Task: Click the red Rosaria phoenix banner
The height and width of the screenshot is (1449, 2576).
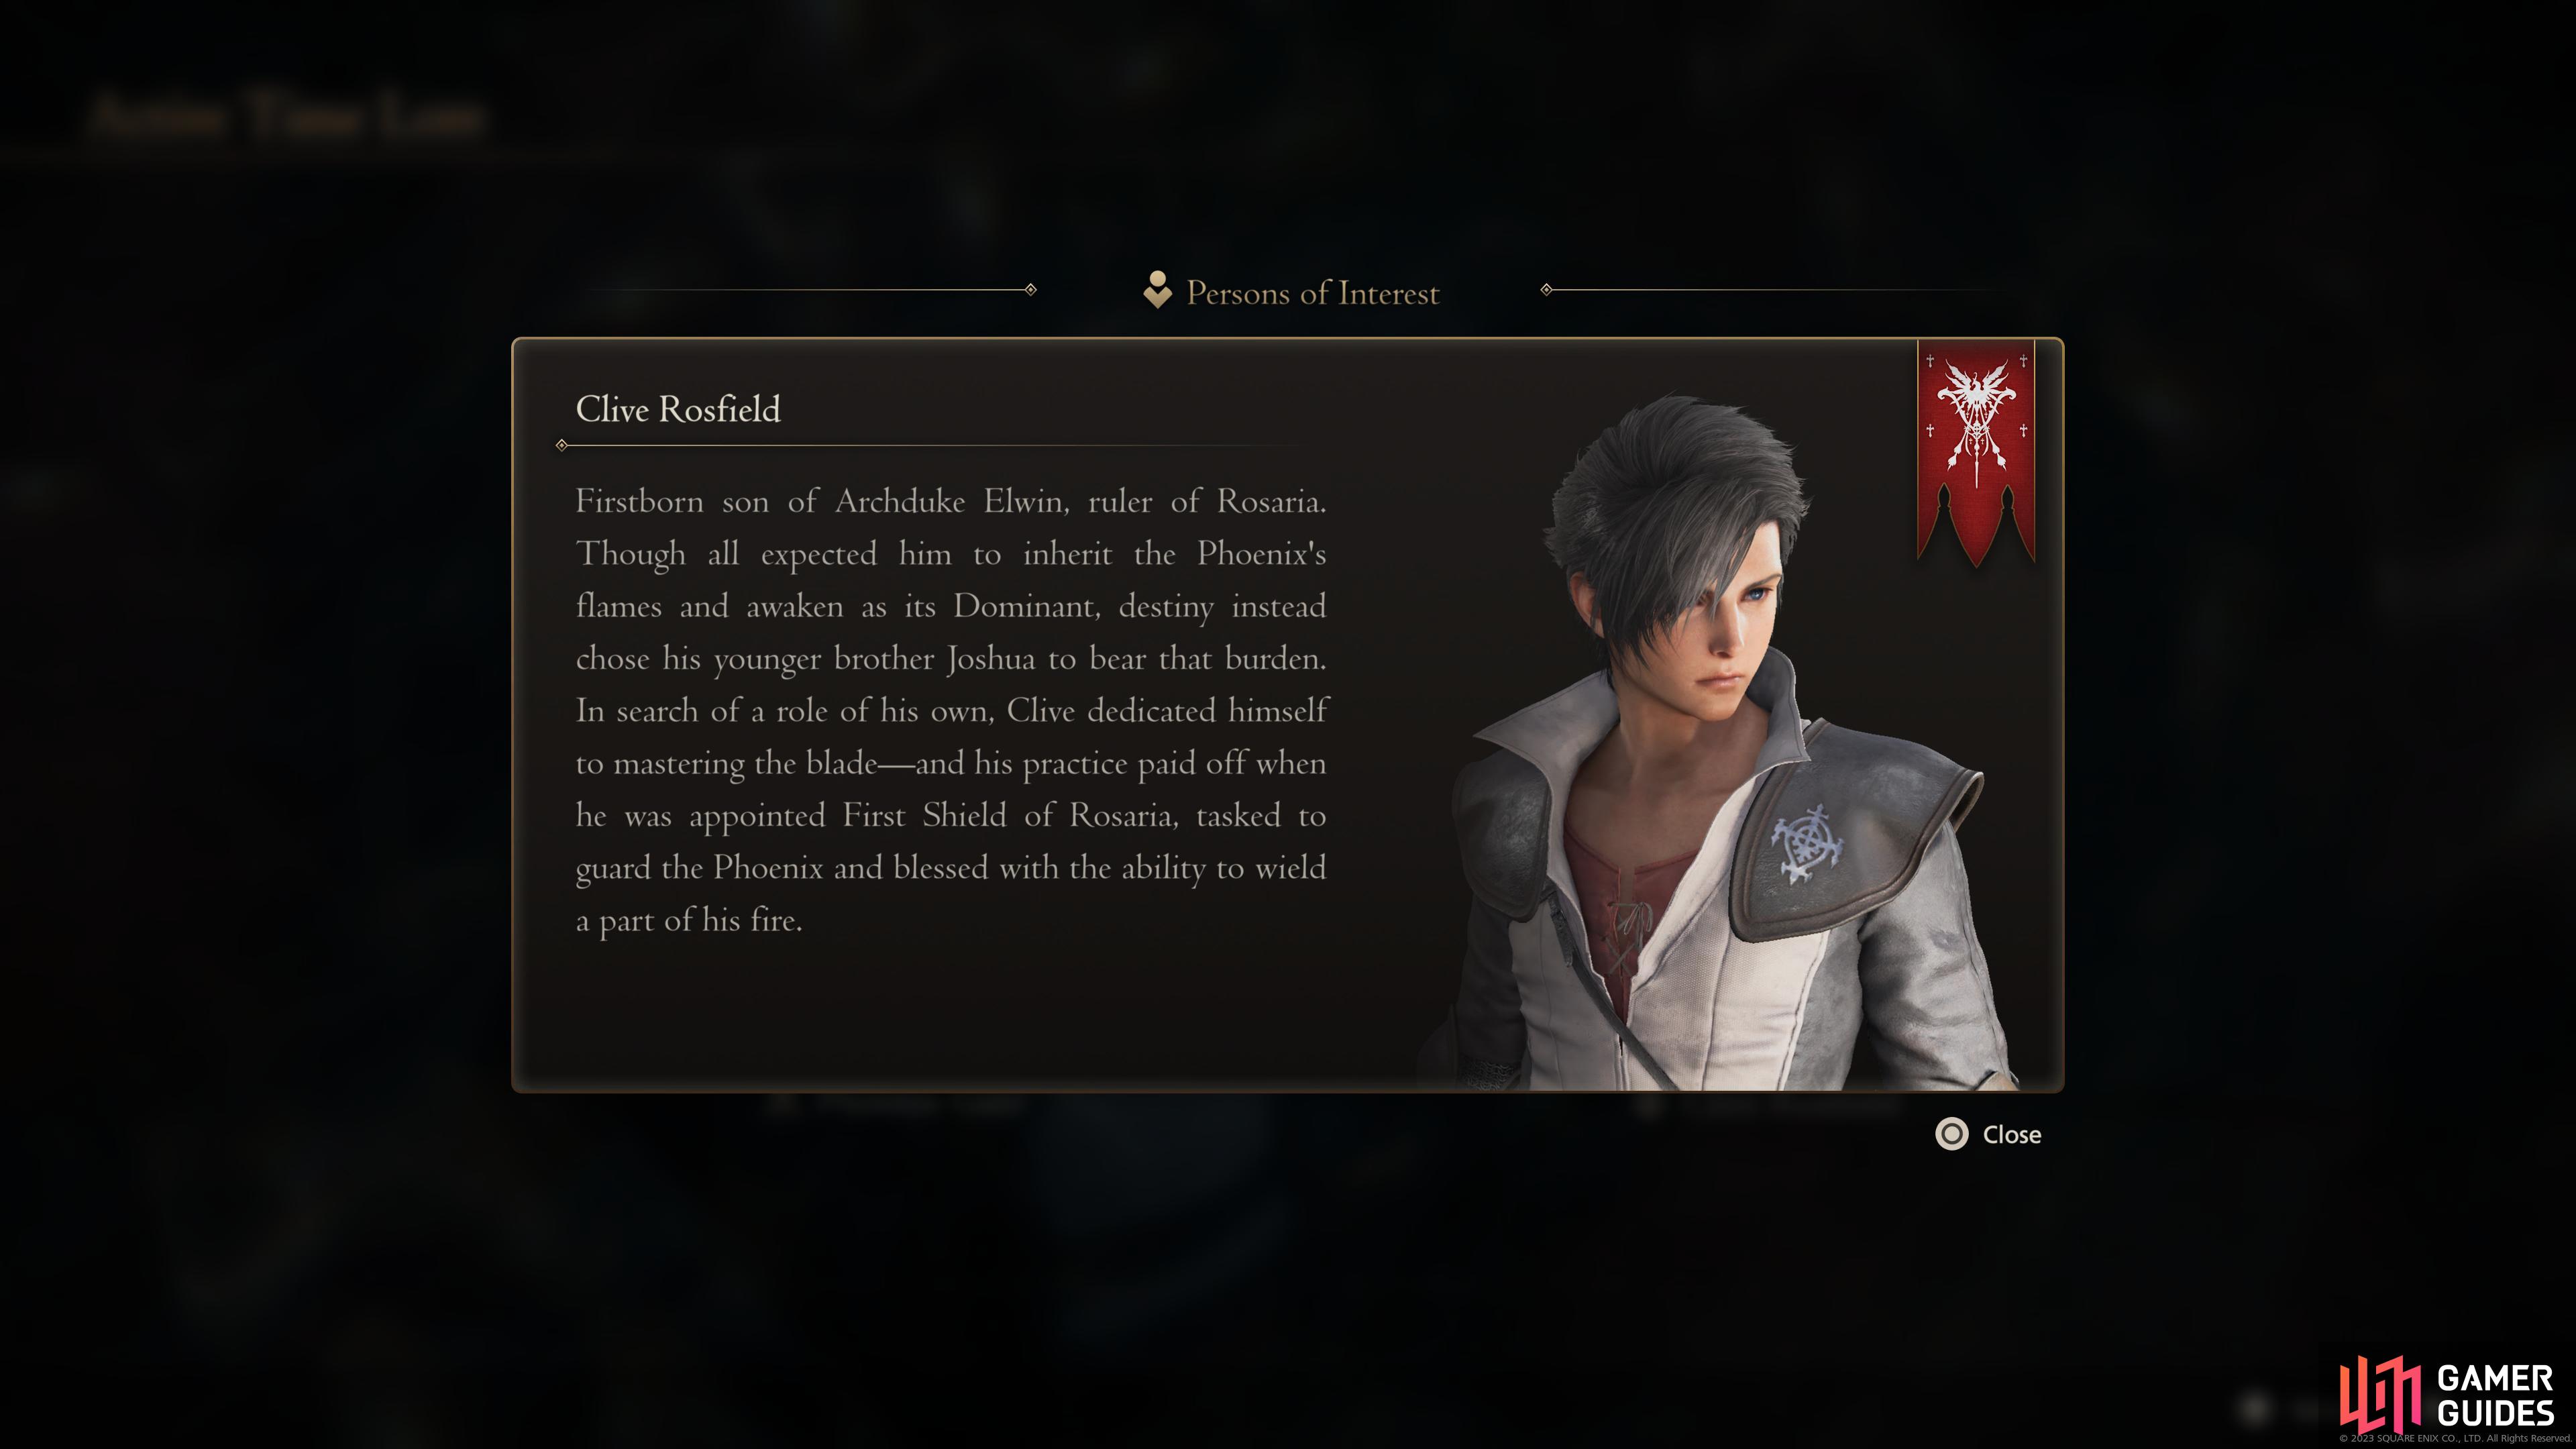Action: tap(1975, 453)
